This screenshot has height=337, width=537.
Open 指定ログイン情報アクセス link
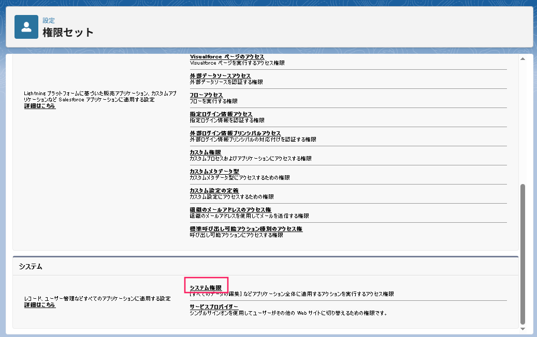pyautogui.click(x=221, y=114)
